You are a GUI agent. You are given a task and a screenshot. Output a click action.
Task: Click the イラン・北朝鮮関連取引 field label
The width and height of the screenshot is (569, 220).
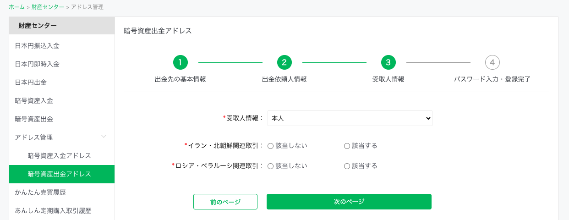(224, 146)
